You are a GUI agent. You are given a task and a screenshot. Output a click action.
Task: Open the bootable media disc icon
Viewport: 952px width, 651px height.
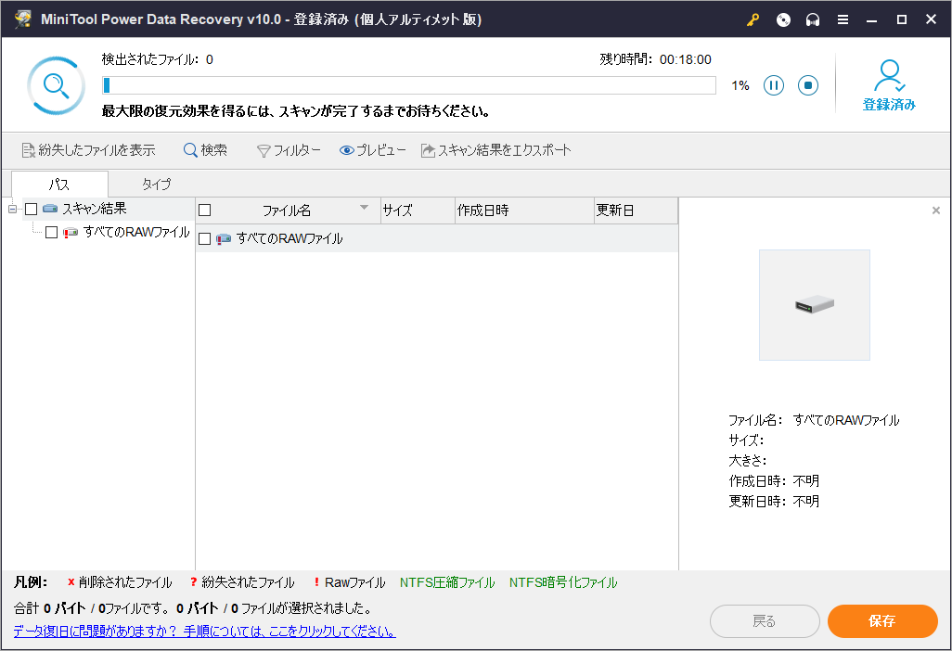(783, 19)
